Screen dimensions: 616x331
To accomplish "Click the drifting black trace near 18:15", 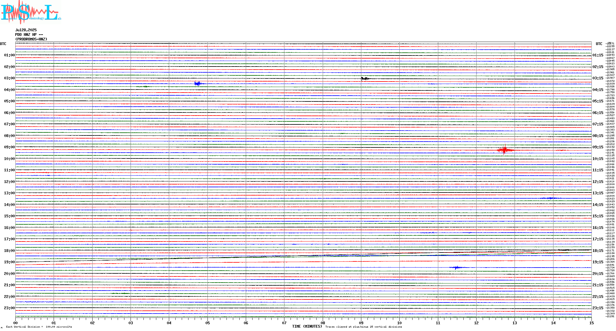I will tap(303, 255).
